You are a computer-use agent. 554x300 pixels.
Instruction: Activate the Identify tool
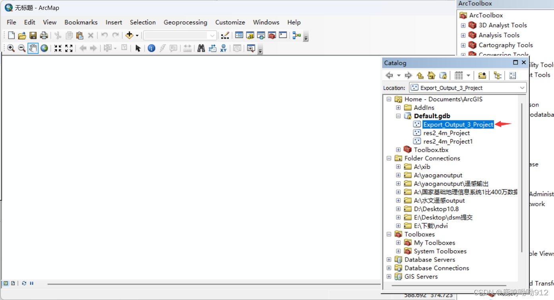click(151, 48)
